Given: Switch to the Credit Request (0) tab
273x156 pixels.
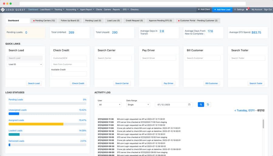Looking at the screenshot, I should coord(134,21).
